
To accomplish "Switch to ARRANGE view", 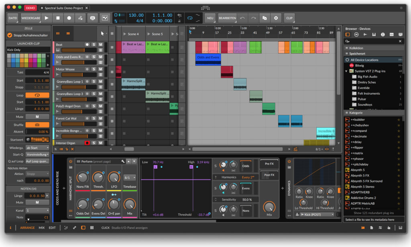I will [27, 228].
